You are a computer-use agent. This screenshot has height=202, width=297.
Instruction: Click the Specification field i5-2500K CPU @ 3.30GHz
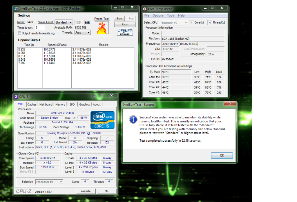[75, 133]
